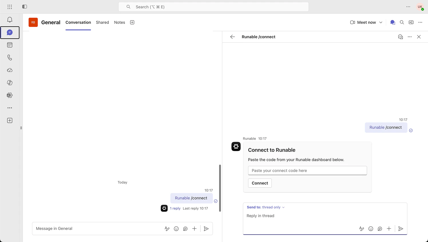The height and width of the screenshot is (242, 428).
Task: Open the panel layout icon in header
Action: click(411, 22)
